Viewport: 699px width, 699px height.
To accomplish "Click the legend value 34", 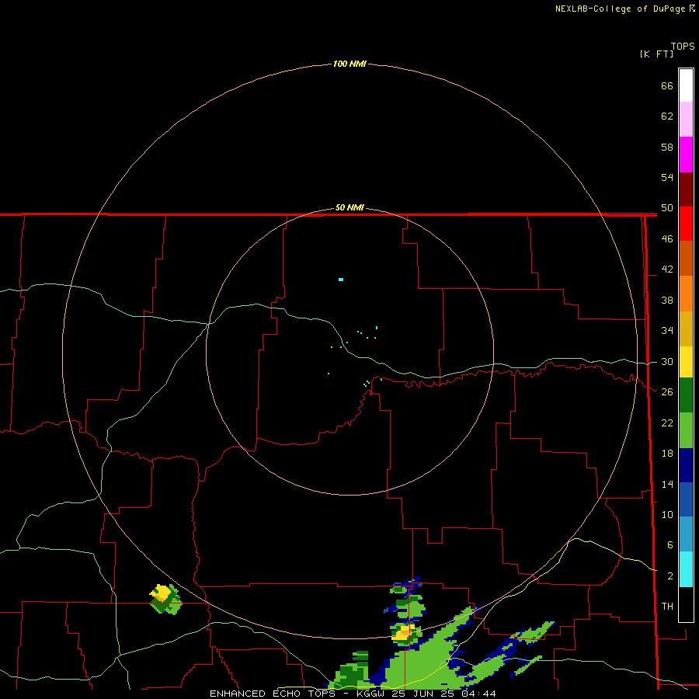I will tap(667, 331).
